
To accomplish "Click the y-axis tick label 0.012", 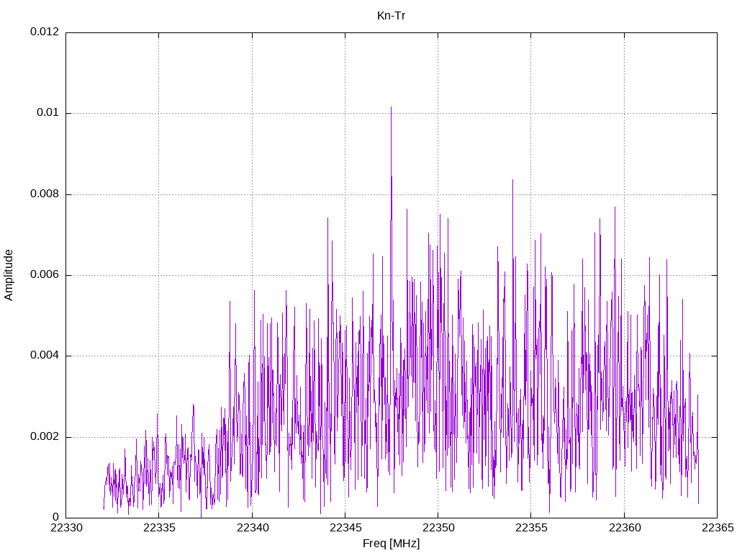I will pyautogui.click(x=45, y=32).
